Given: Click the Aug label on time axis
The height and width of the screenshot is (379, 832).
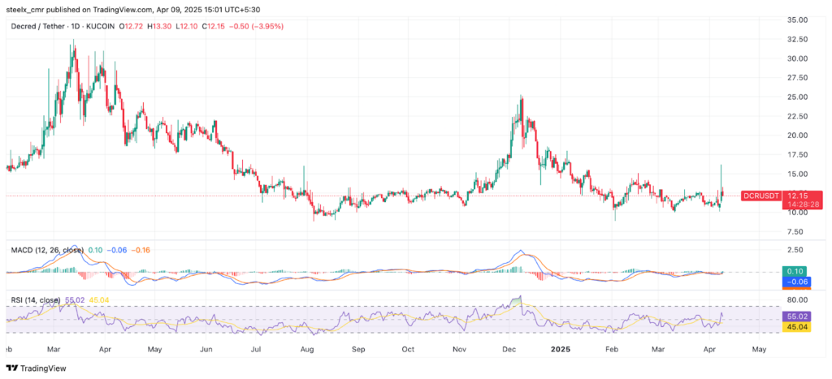Looking at the screenshot, I should tap(308, 351).
